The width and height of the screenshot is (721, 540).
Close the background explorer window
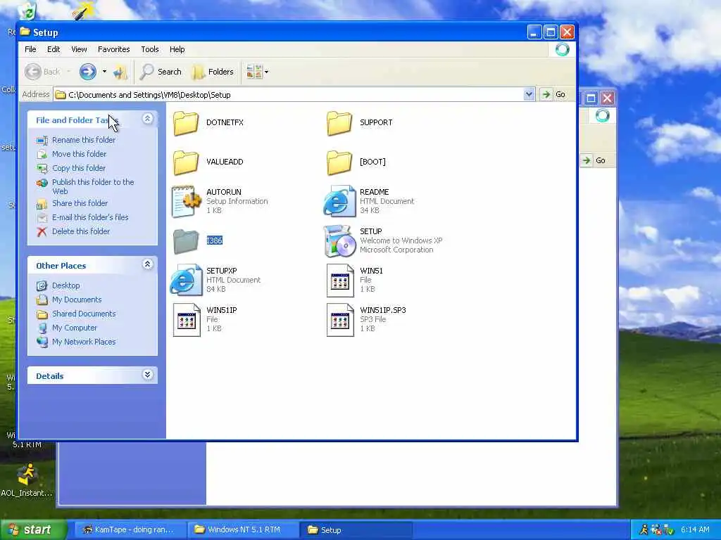coord(608,98)
